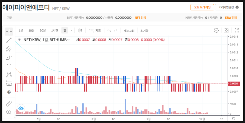
Task: Open the BITHUMB symbol legend dropdown arrow
Action: pos(68,40)
